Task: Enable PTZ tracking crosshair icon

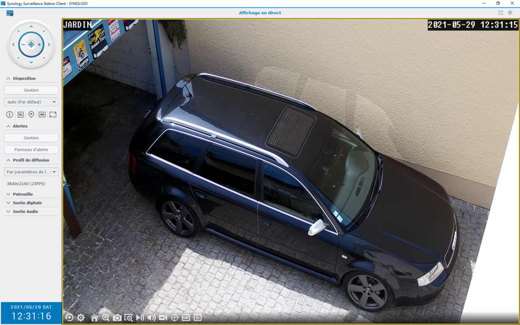Action: [174, 318]
